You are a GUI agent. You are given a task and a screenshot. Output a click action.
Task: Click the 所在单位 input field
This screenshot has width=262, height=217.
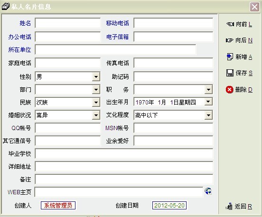(x=115, y=50)
